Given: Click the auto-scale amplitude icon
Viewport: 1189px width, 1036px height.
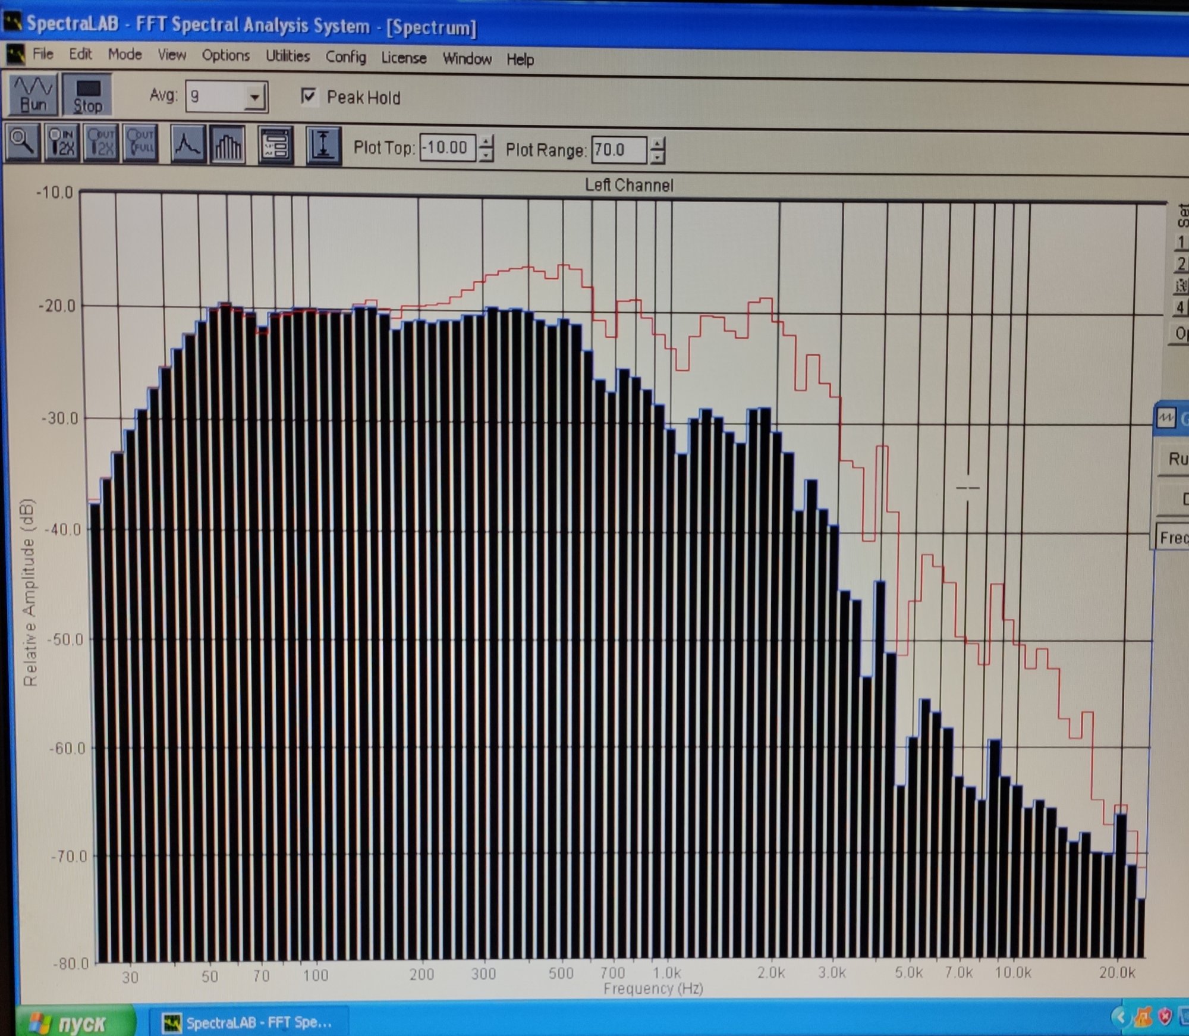Looking at the screenshot, I should point(323,146).
